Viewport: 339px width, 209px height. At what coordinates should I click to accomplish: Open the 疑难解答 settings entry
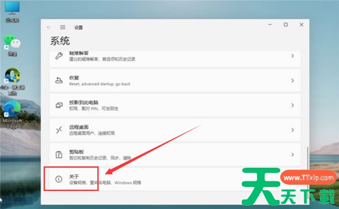coord(175,59)
